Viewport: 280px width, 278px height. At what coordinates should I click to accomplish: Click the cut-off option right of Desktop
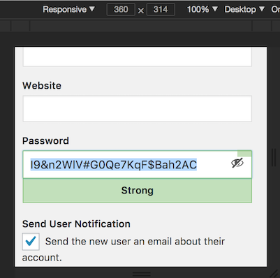click(275, 9)
